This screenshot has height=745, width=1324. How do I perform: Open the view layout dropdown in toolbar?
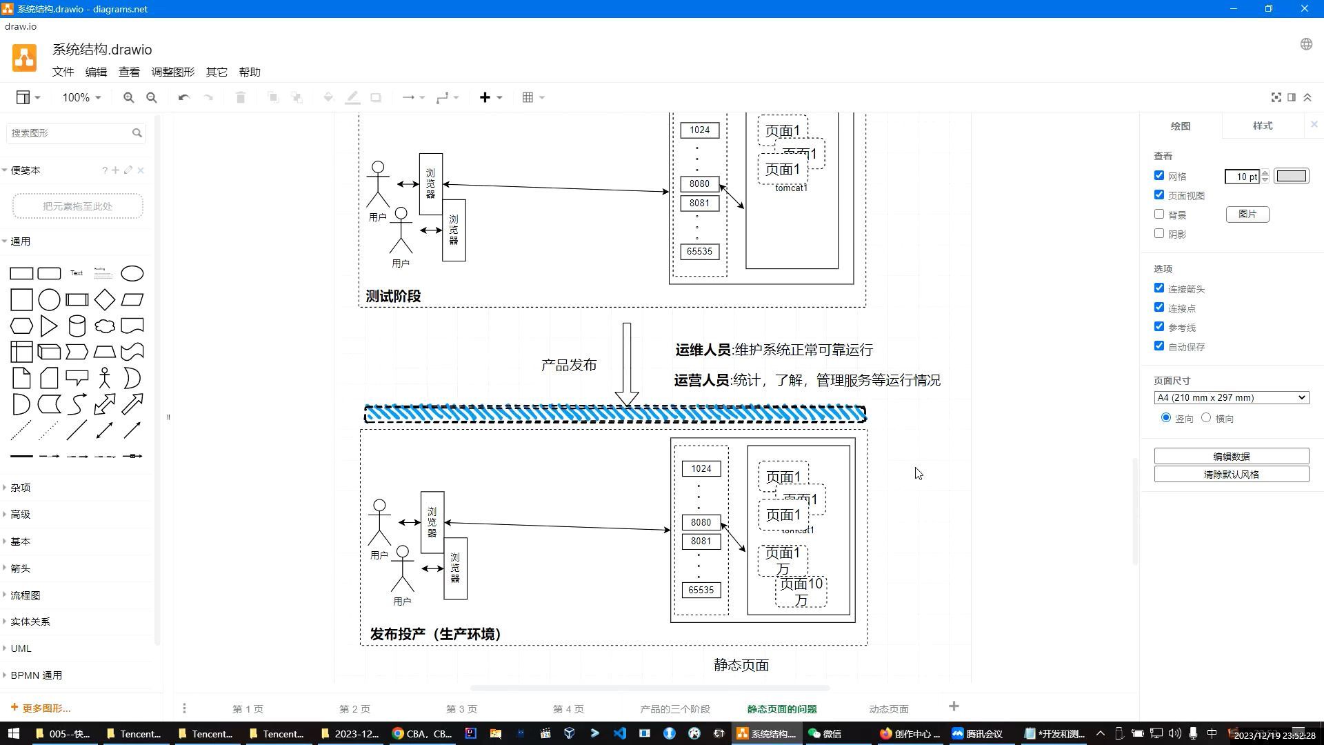click(x=28, y=97)
